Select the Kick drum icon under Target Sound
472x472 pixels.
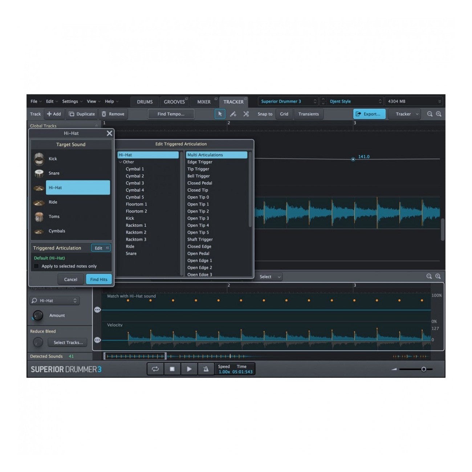(x=38, y=159)
